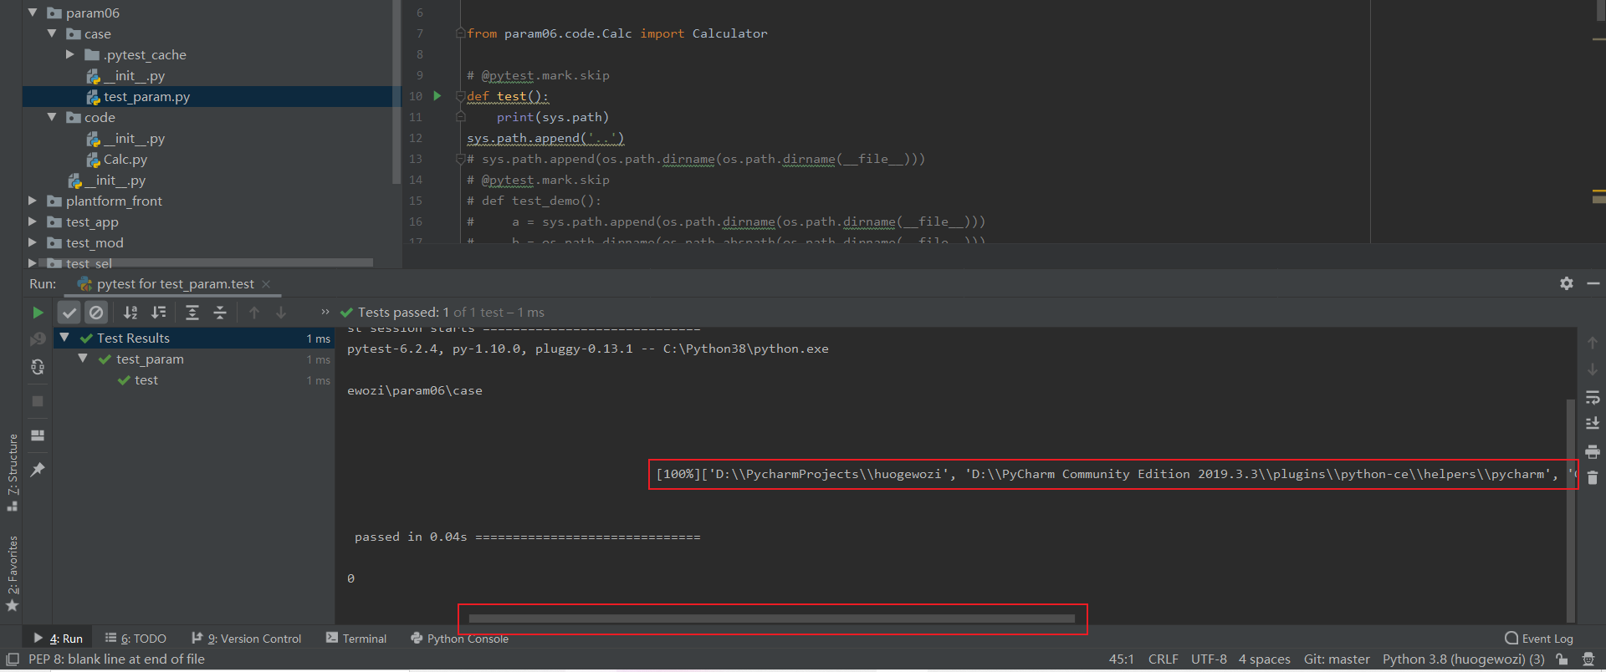Pin the run tab
Screen dimensions: 1606x672
pyautogui.click(x=38, y=470)
